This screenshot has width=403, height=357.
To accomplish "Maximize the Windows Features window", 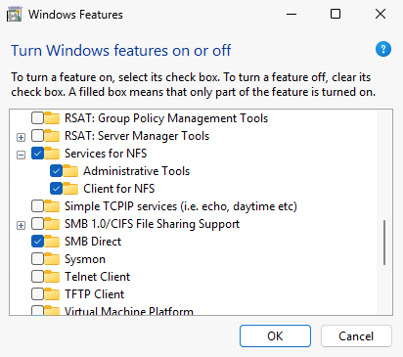I will pyautogui.click(x=336, y=14).
